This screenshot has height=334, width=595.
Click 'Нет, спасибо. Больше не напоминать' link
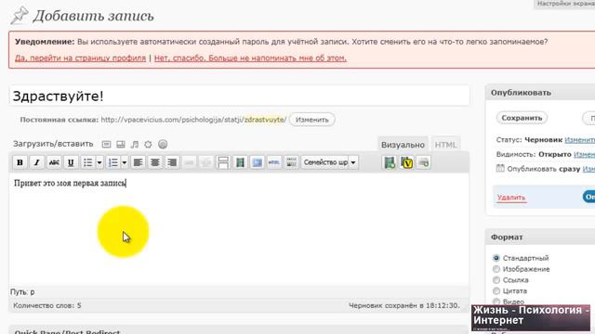point(250,58)
